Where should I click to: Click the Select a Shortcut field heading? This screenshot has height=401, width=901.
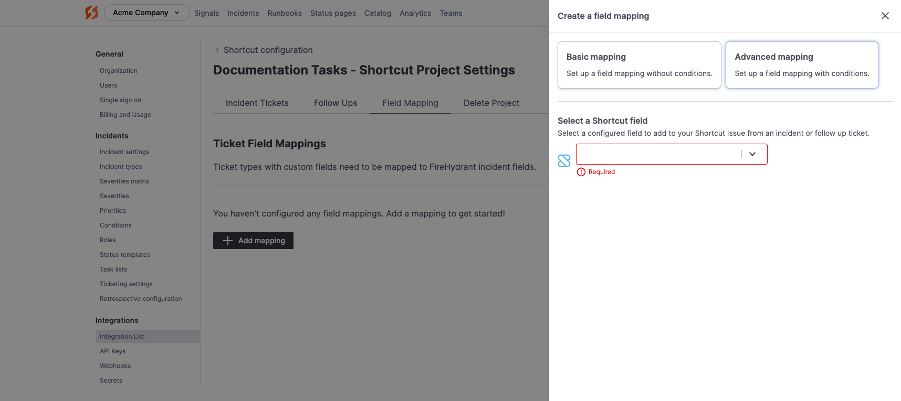[x=602, y=121]
